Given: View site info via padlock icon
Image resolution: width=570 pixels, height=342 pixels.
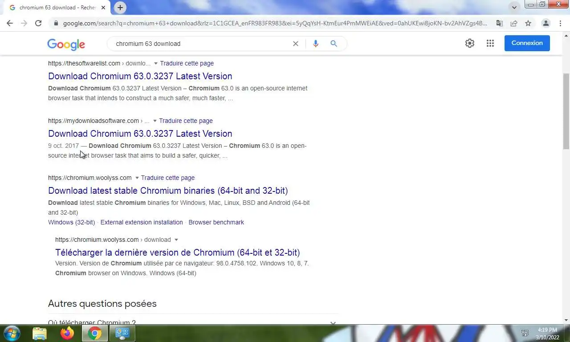Looking at the screenshot, I should pos(56,23).
